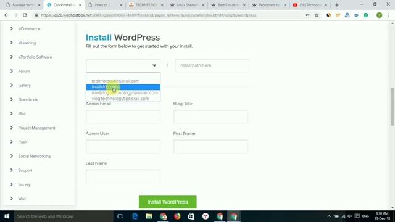Close the Manage tech tab

[x=39, y=5]
